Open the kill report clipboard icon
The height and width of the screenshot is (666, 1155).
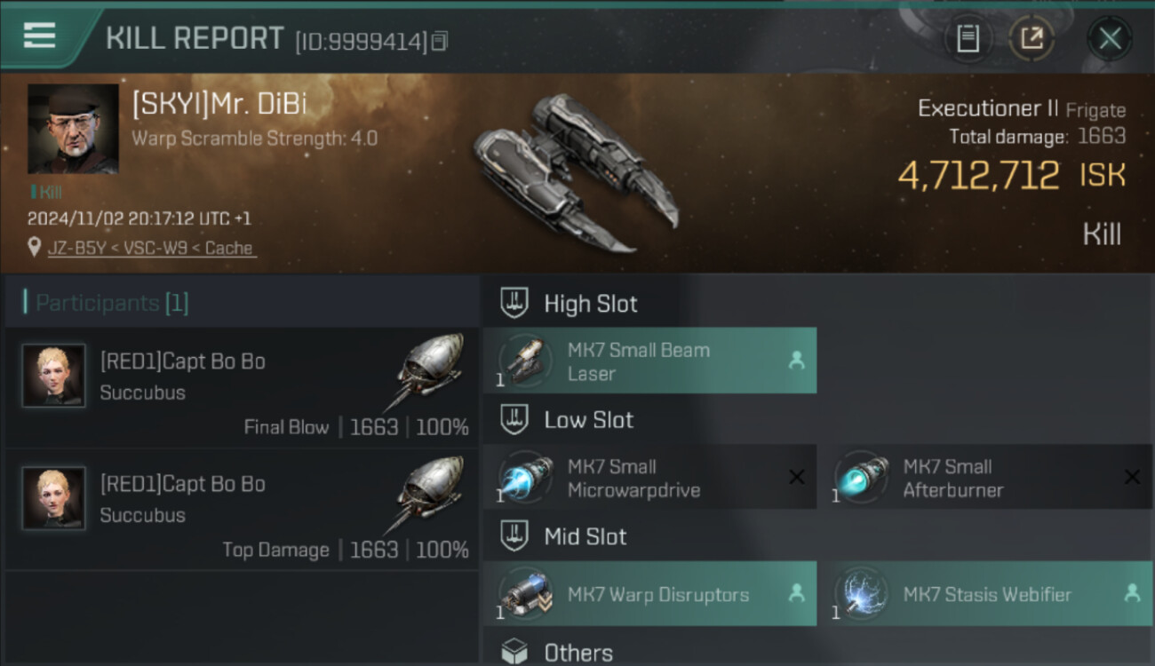click(x=968, y=38)
